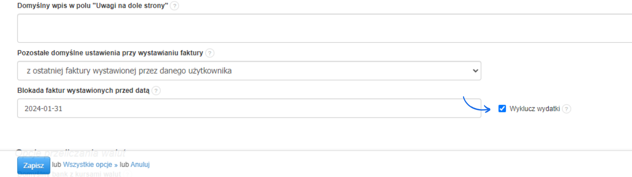
Task: Click the "Blokada faktur wystawionych przed datą" label
Action: pos(83,91)
